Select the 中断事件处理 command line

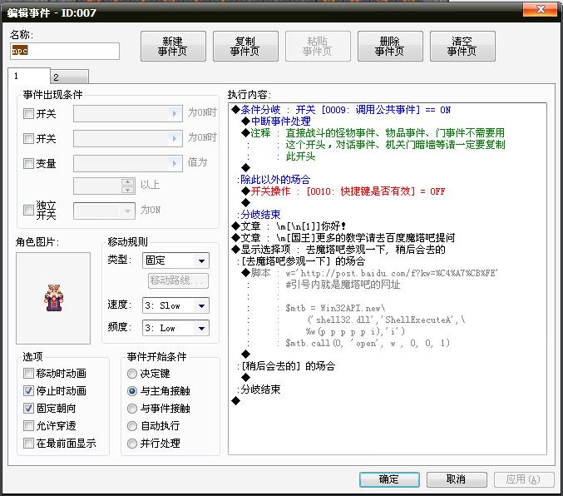(x=276, y=122)
